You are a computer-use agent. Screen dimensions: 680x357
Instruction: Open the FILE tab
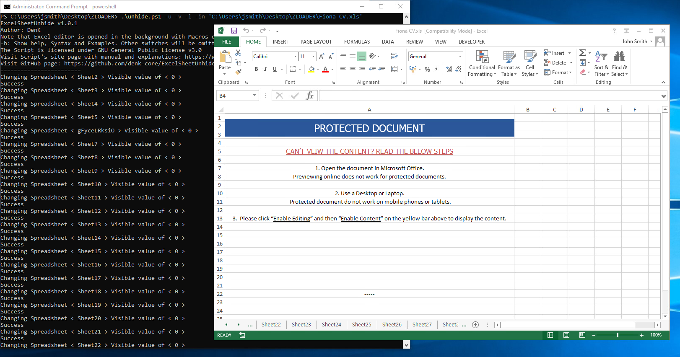pos(227,42)
